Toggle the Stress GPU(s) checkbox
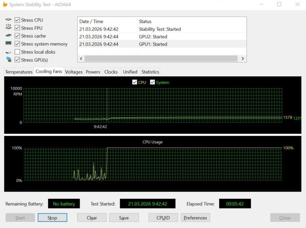Viewport: 306px width, 228px height. pos(17,60)
